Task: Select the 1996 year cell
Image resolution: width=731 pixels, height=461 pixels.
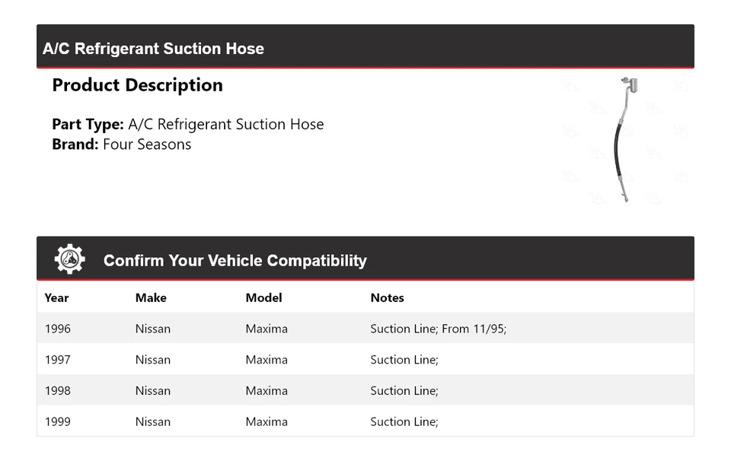Action: coord(58,329)
